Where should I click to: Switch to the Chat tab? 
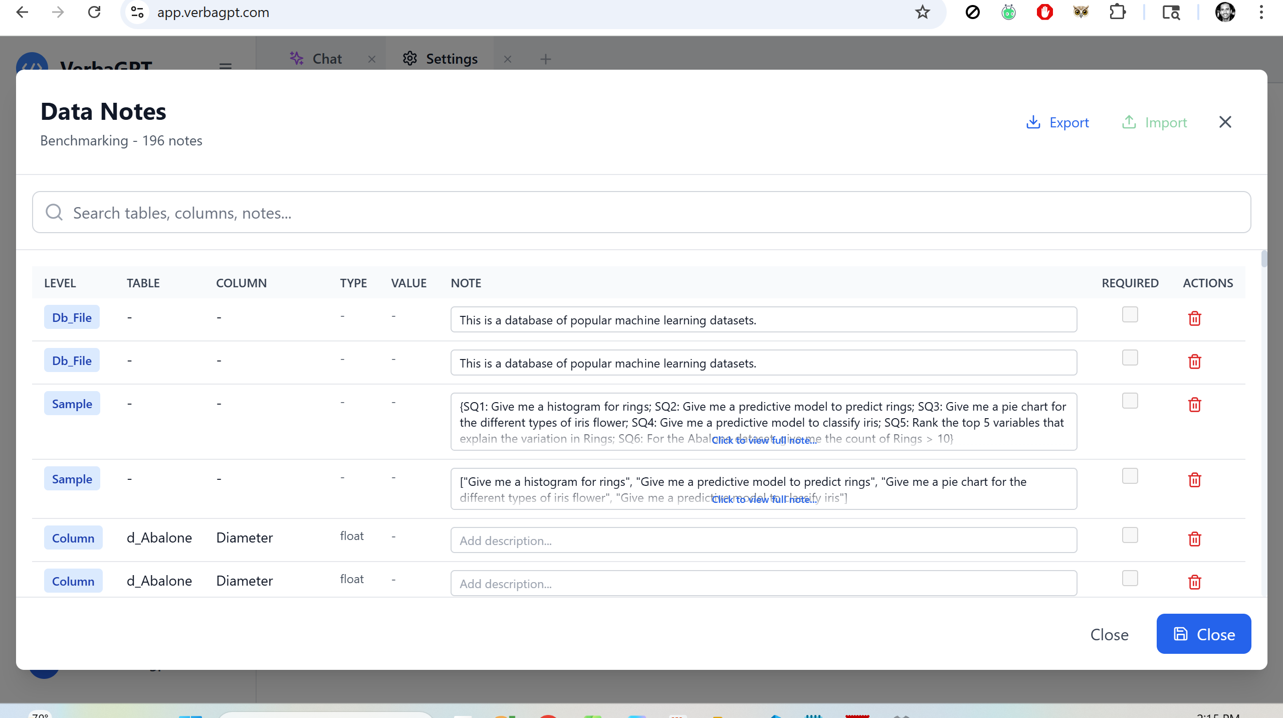pyautogui.click(x=326, y=59)
